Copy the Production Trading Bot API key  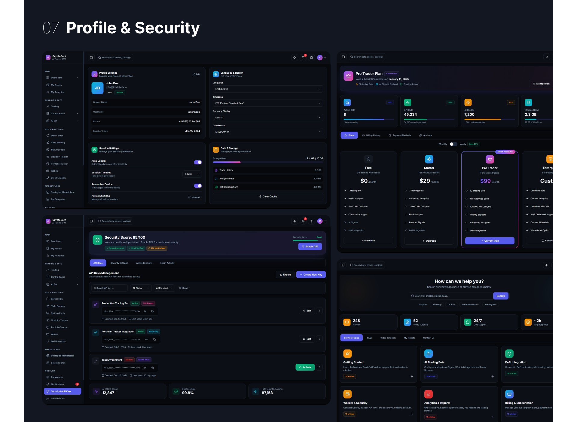point(152,311)
